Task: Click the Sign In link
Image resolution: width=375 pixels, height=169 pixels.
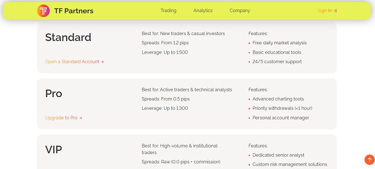Action: (327, 11)
